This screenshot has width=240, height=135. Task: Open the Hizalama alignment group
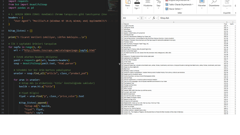pos(148,5)
